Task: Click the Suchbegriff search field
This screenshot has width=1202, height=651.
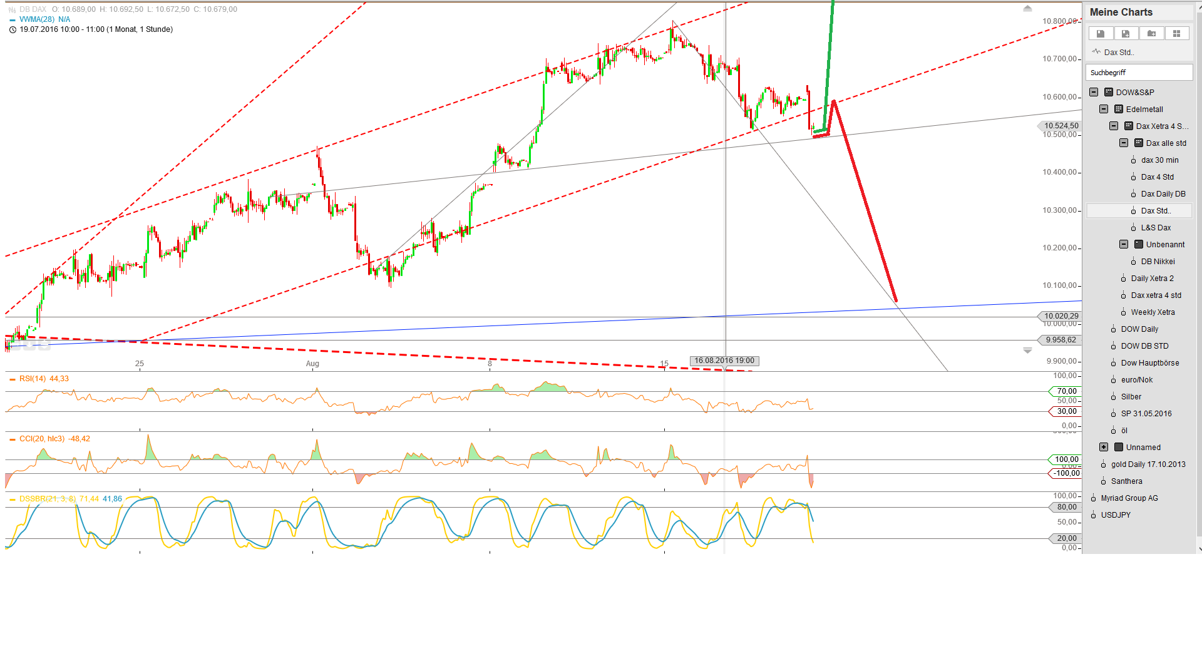Action: pos(1139,73)
